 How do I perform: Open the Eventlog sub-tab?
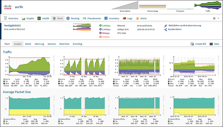pyautogui.click(x=77, y=44)
